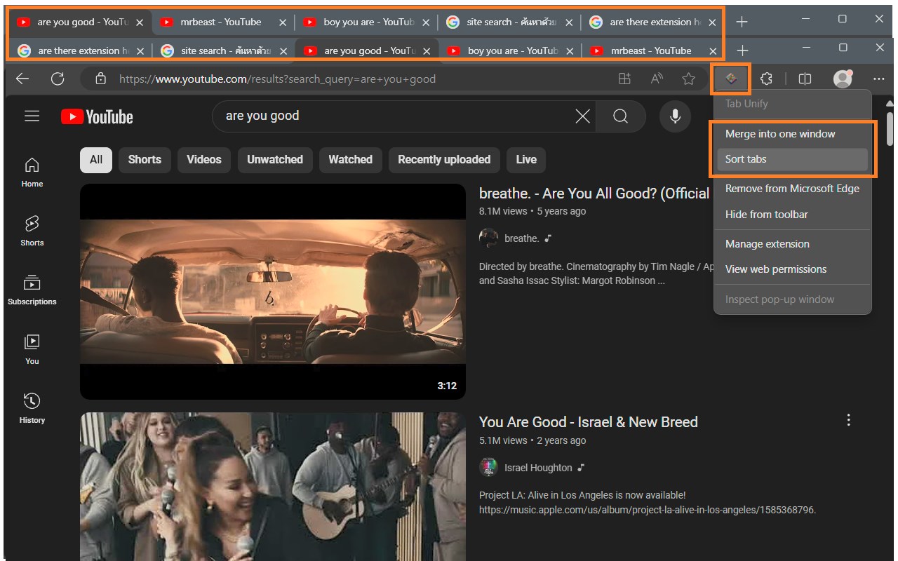Open Subscriptions in the sidebar

pyautogui.click(x=32, y=290)
